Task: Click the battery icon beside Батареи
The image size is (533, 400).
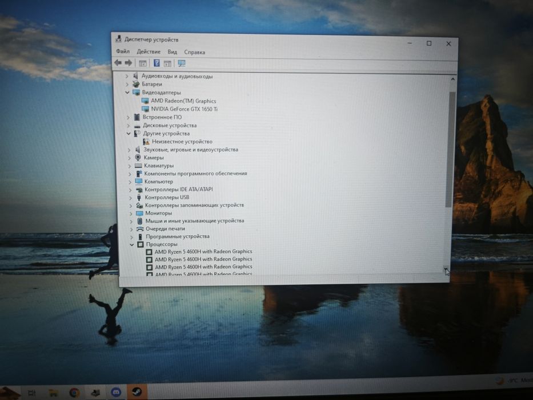Action: pos(136,84)
